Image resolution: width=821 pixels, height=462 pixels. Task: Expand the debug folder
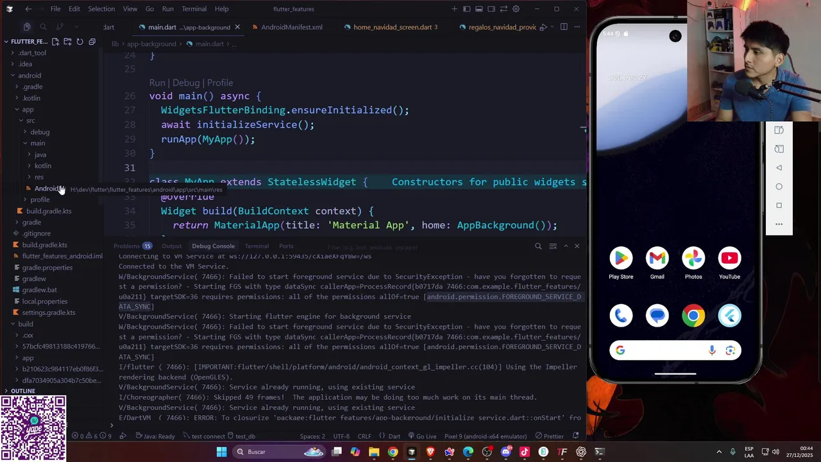(x=40, y=132)
